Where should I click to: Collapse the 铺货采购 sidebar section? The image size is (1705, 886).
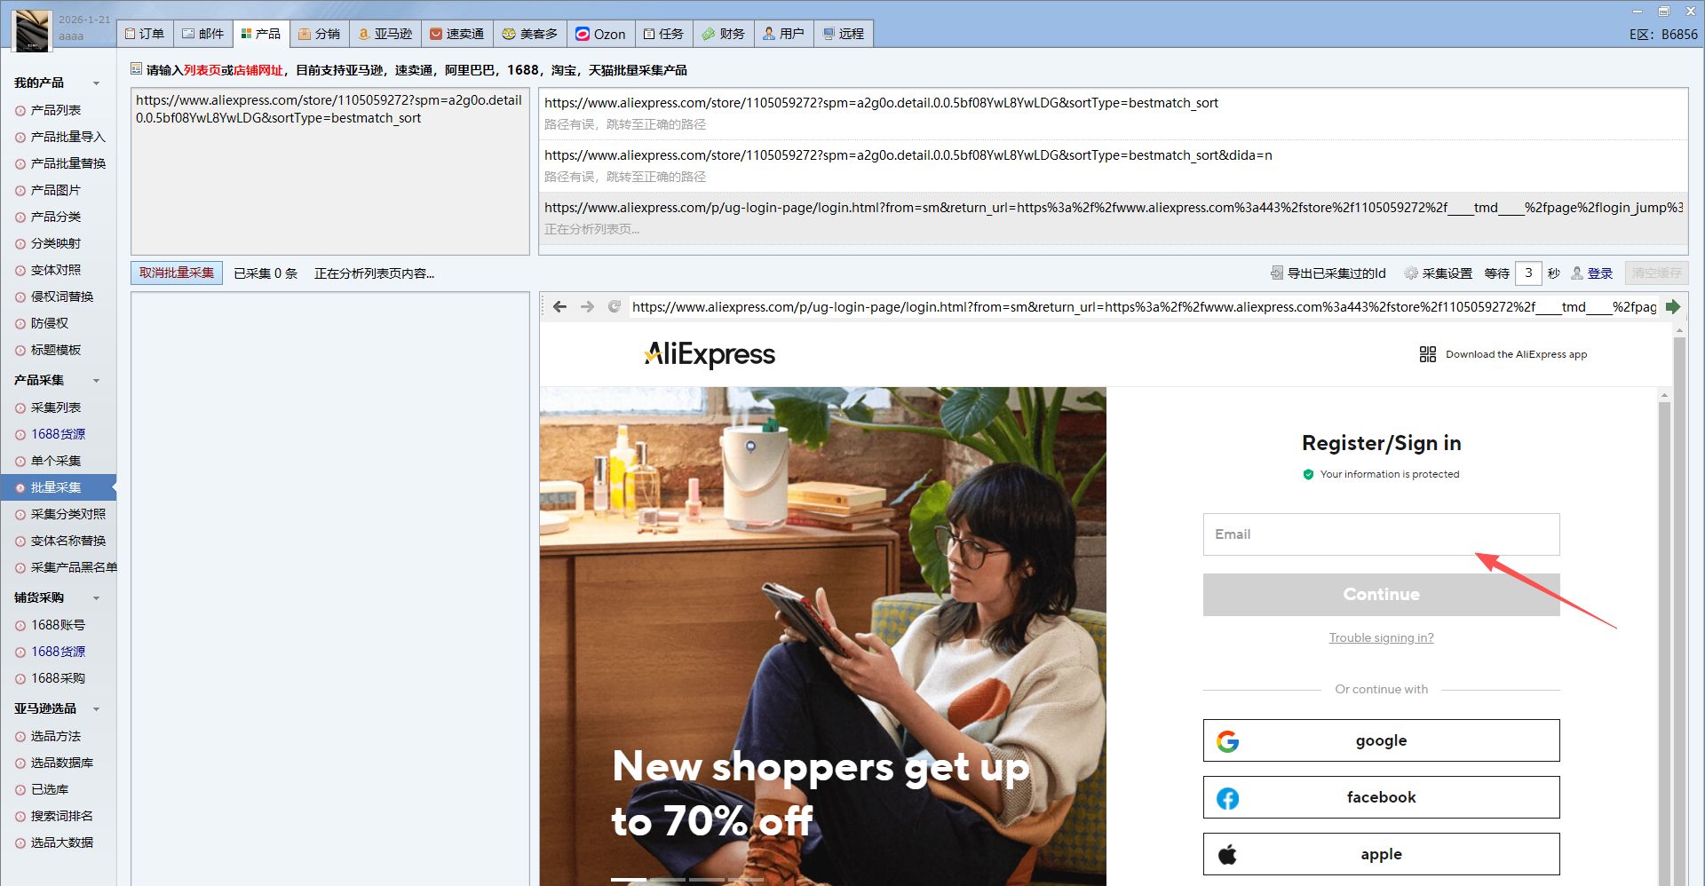[96, 598]
